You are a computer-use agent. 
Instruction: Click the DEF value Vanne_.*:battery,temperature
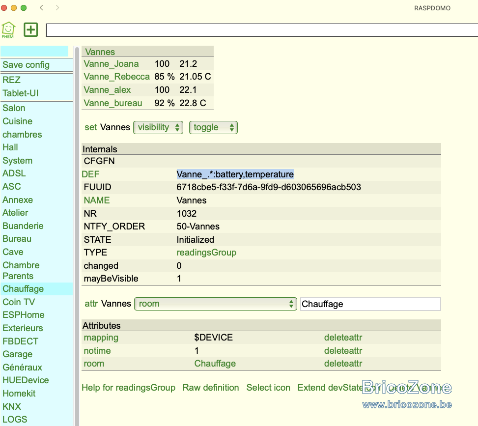tap(235, 174)
